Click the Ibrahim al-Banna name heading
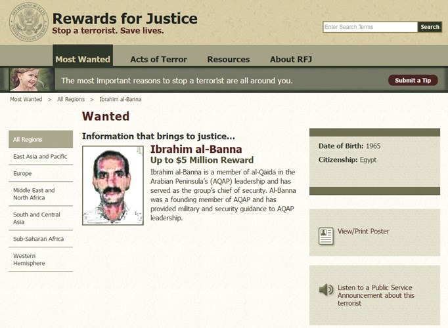The image size is (448, 328). (x=196, y=149)
